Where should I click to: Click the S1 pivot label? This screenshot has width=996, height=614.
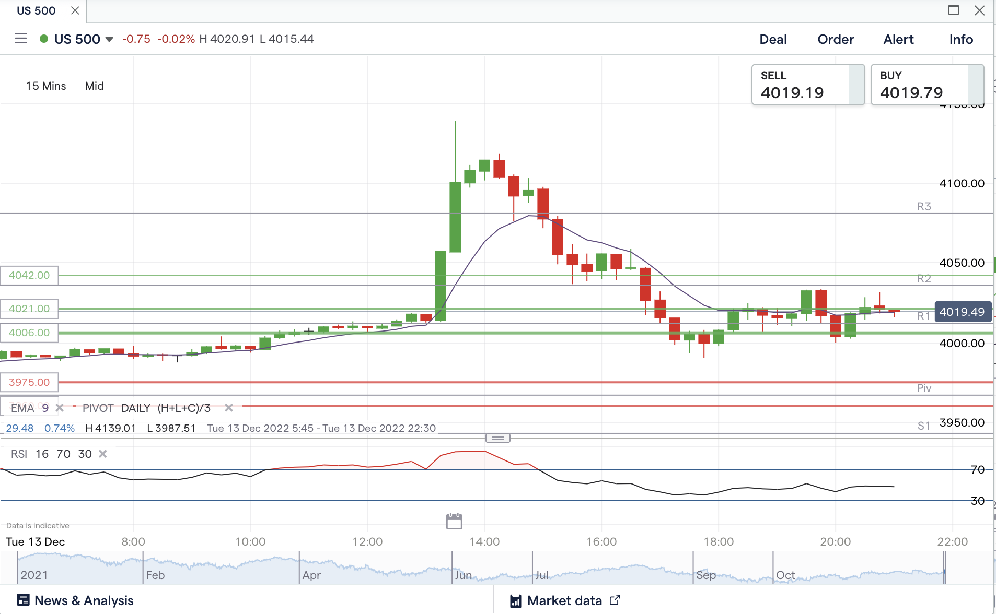click(x=924, y=426)
